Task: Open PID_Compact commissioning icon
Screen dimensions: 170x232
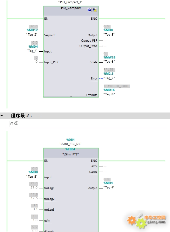Action: [95, 10]
